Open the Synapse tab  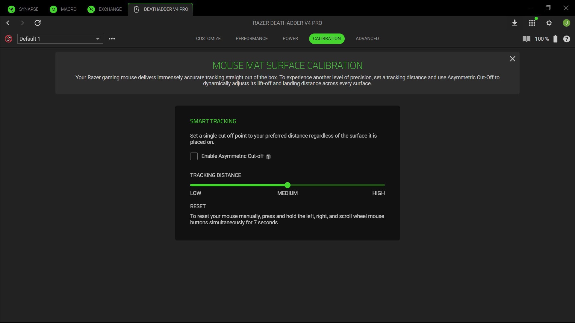tap(23, 9)
